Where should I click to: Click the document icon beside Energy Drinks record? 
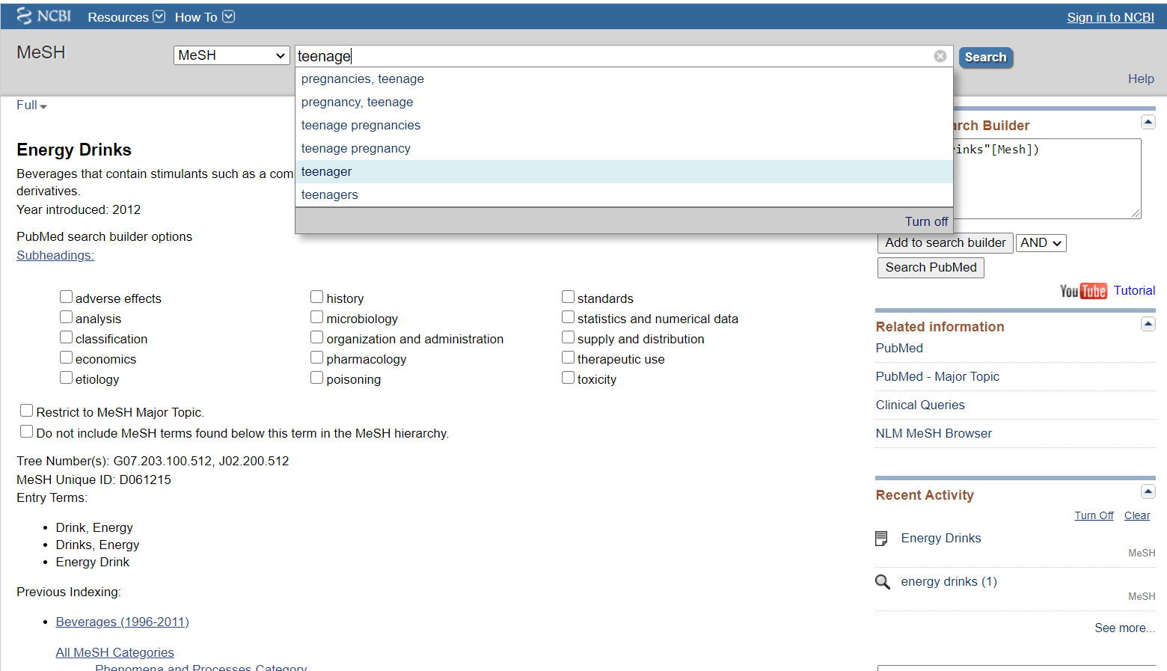coord(882,539)
